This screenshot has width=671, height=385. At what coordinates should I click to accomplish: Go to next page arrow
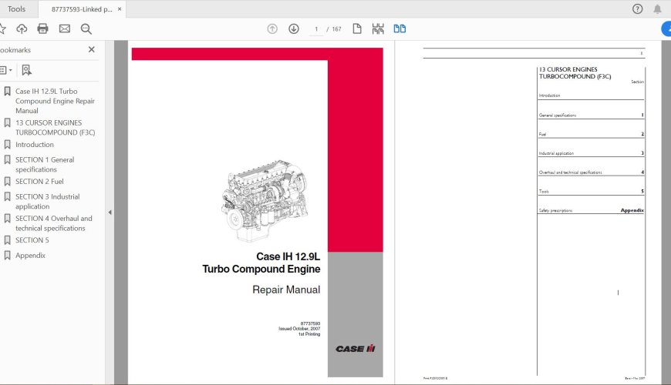(294, 28)
